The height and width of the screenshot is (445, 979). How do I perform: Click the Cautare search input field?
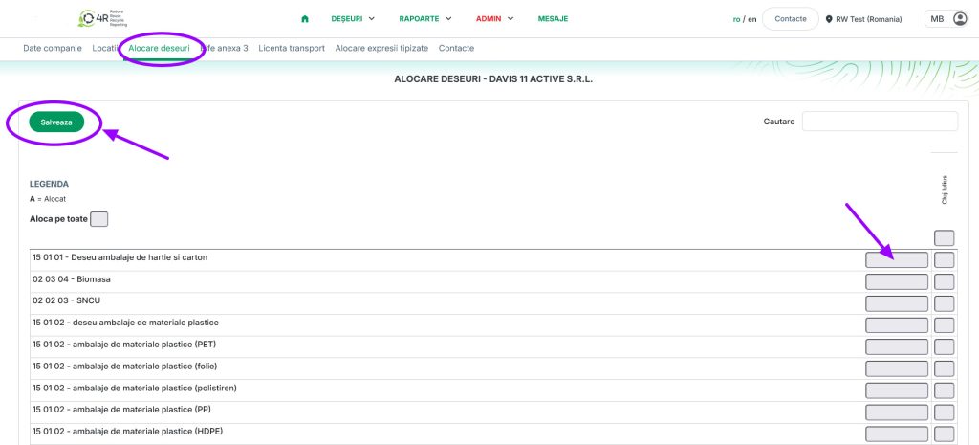tap(880, 121)
